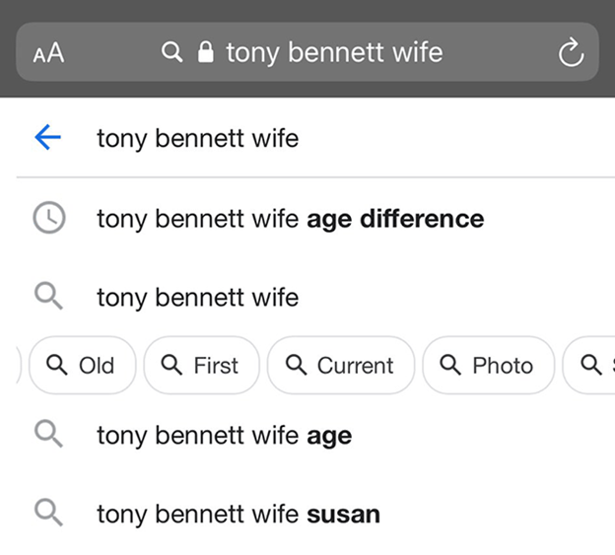Tap search icon beside 'wife age' suggestion
Screen dimensions: 615x555
click(x=48, y=434)
